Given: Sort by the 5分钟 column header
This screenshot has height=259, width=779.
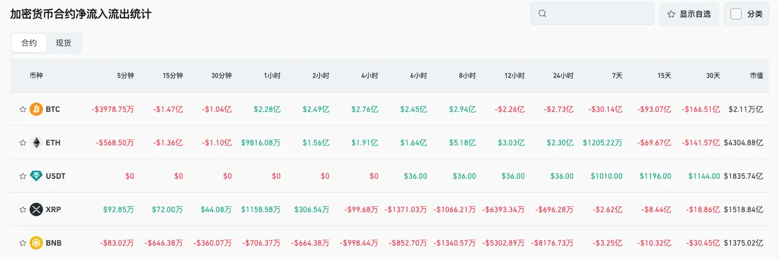Looking at the screenshot, I should click(x=125, y=75).
